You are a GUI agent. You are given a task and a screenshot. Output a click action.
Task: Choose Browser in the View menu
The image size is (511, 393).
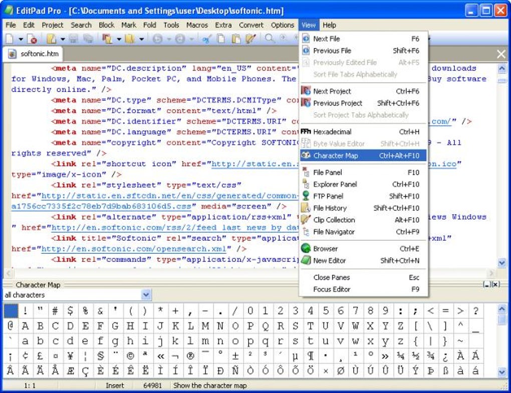[363, 248]
